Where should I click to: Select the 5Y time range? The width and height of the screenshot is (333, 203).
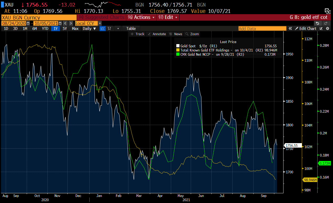(x=65, y=28)
